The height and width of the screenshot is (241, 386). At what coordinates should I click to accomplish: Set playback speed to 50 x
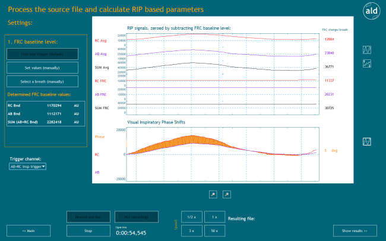[214, 230]
